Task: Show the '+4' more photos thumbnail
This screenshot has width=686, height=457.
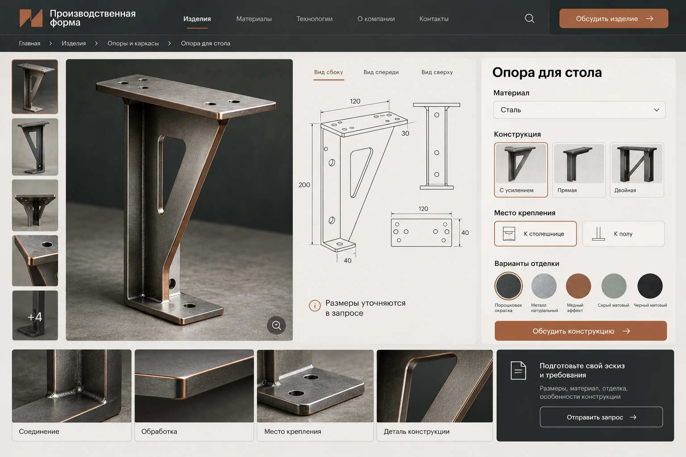Action: [x=35, y=316]
